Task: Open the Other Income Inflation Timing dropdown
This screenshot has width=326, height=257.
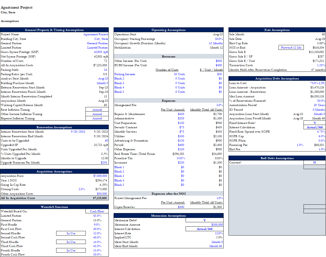Action: (97, 114)
